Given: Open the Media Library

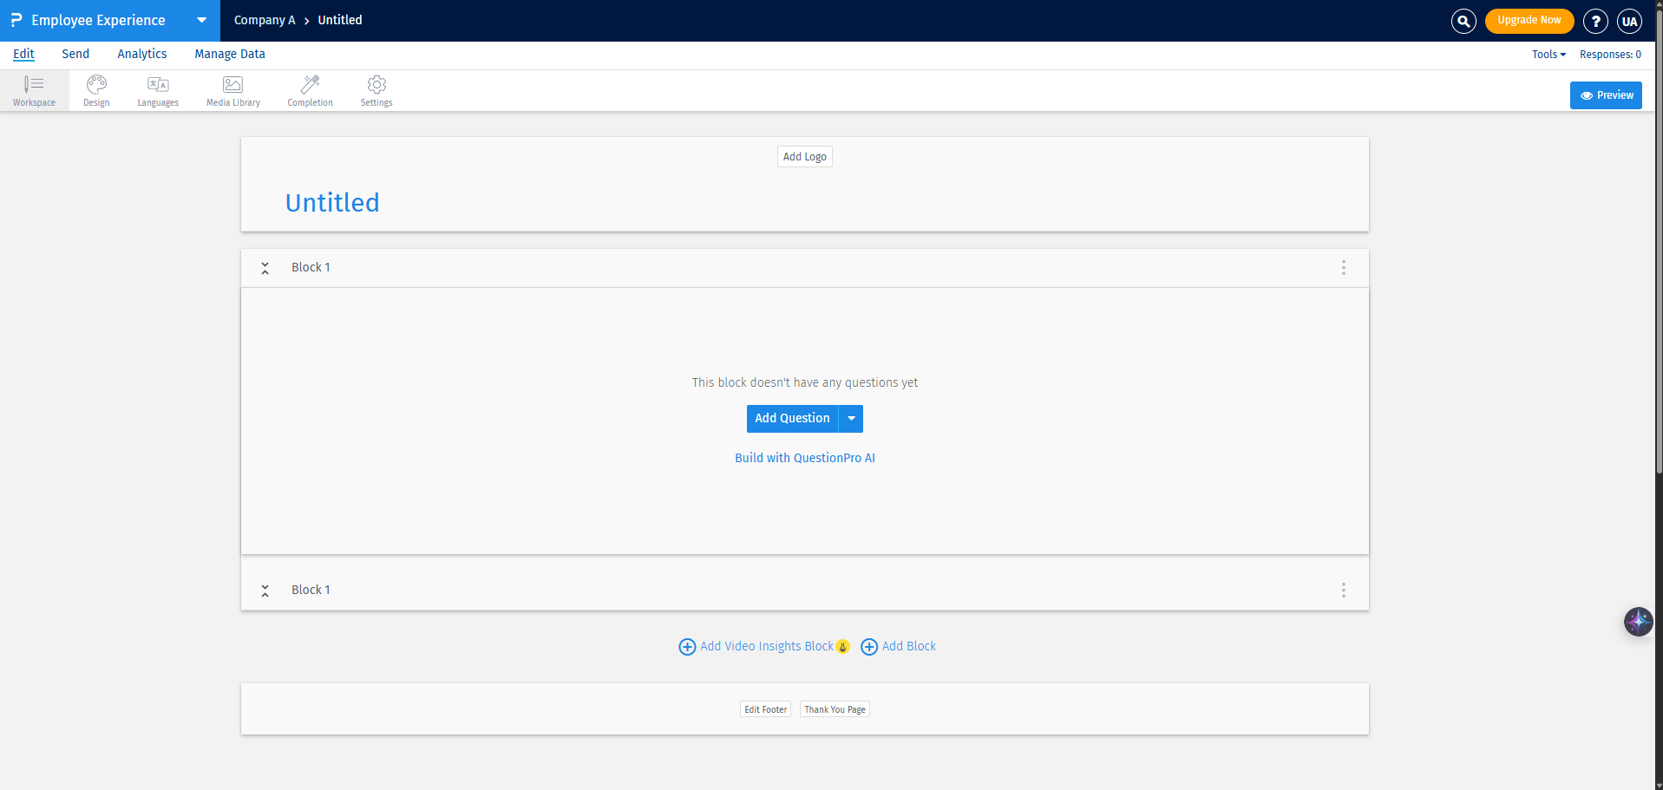Looking at the screenshot, I should [232, 90].
